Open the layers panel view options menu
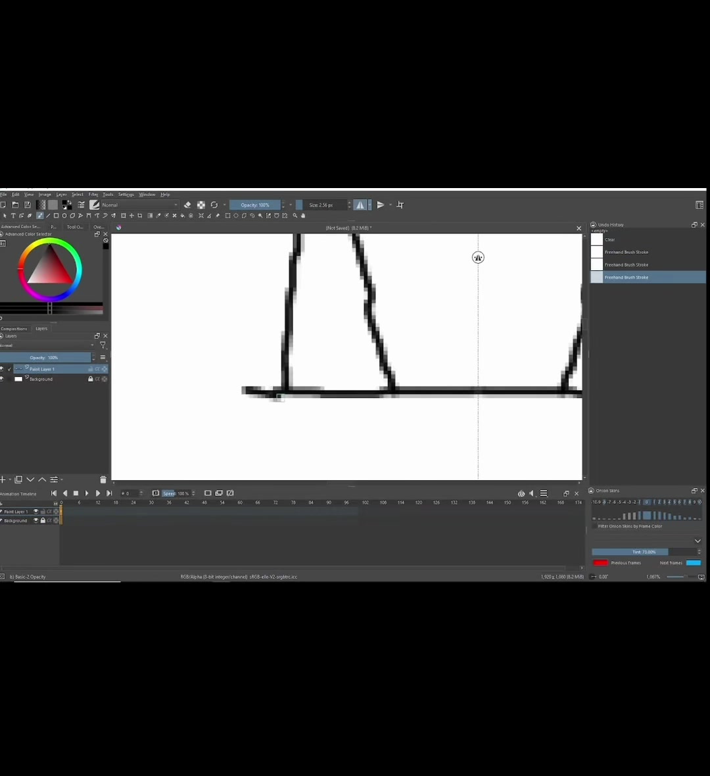 point(103,357)
